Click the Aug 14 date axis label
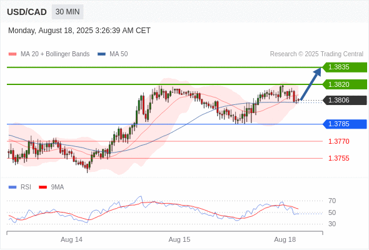Image resolution: width=369 pixels, height=250 pixels. click(x=71, y=239)
